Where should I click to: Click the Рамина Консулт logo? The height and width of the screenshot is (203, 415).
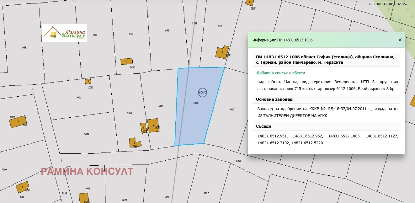coord(65,33)
